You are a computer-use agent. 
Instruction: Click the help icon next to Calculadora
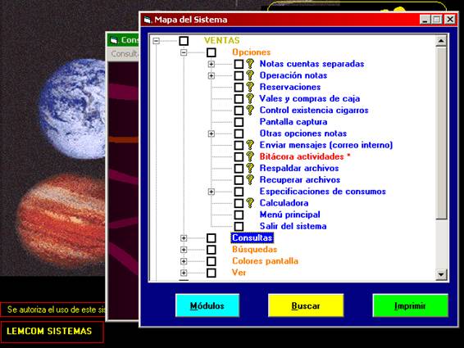coord(250,202)
